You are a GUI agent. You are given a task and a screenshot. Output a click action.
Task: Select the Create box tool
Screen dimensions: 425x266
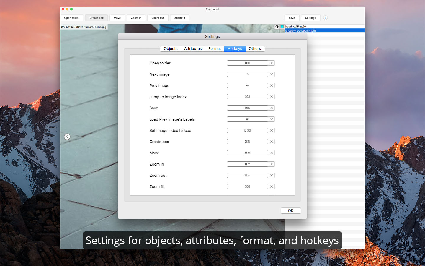pyautogui.click(x=97, y=18)
